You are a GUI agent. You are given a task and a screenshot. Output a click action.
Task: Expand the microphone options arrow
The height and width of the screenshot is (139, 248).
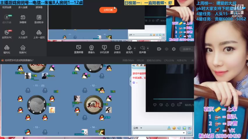point(135,48)
